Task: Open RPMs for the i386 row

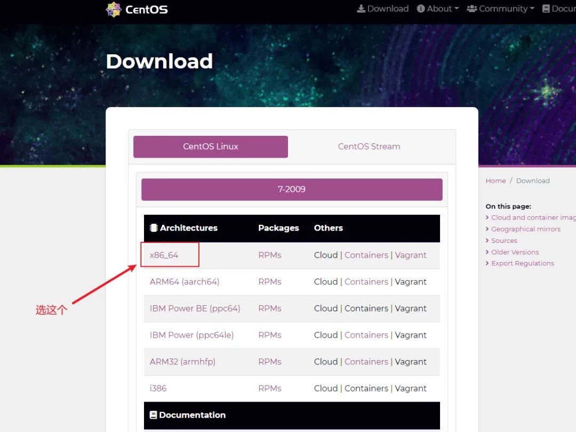Action: (x=270, y=388)
